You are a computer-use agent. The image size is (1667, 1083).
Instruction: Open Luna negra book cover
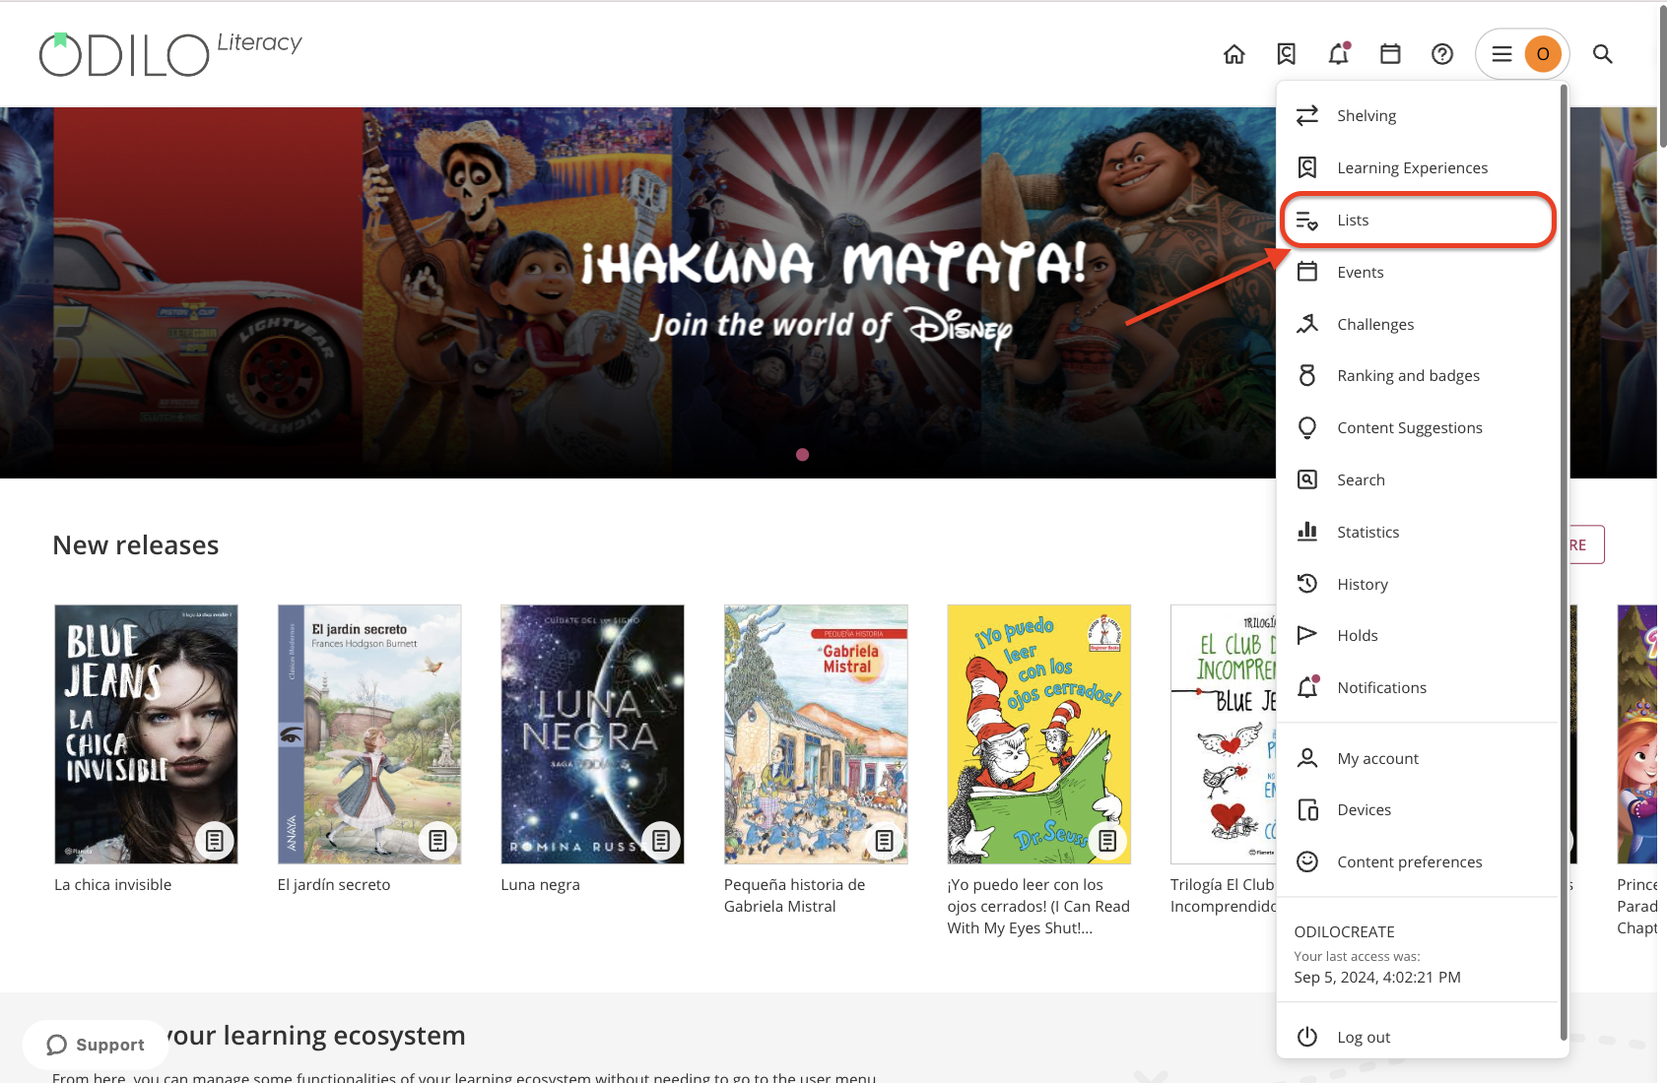tap(592, 734)
